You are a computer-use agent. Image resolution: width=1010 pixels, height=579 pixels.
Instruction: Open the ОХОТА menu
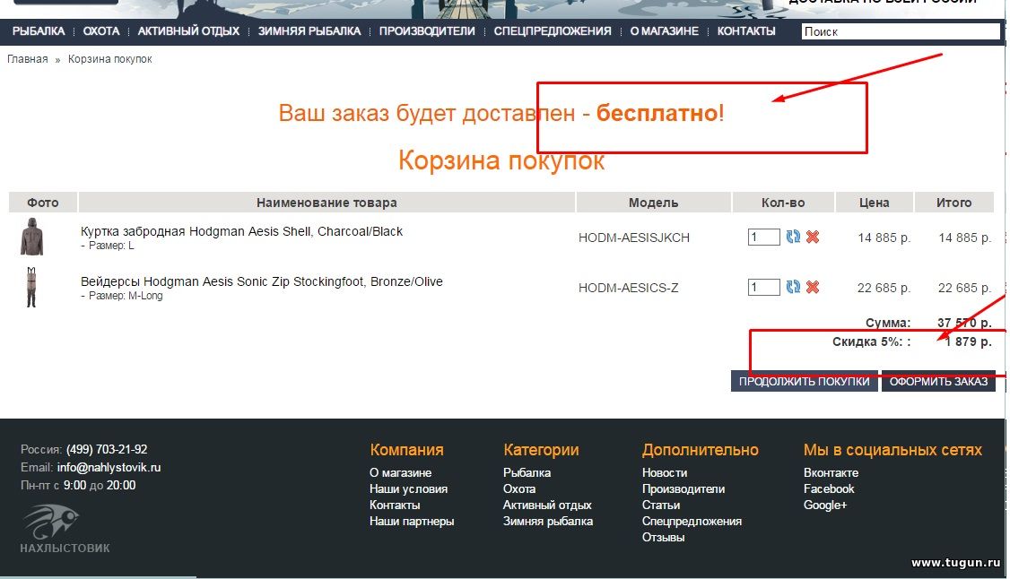point(101,30)
